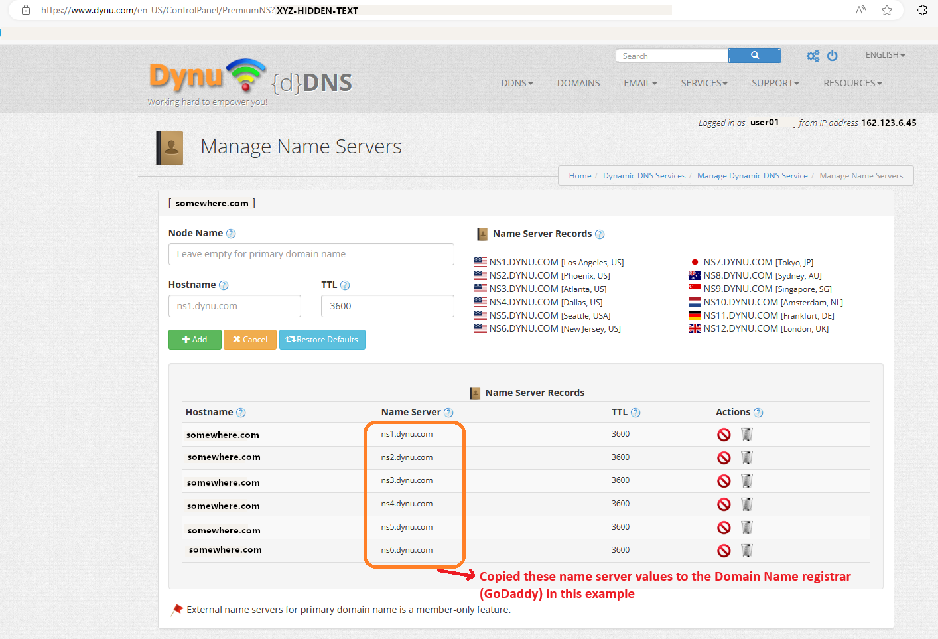938x639 pixels.
Task: Click the blue search magnifier button
Action: (x=755, y=56)
